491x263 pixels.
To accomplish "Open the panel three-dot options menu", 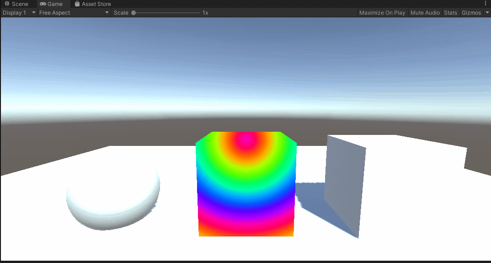I will point(486,3).
